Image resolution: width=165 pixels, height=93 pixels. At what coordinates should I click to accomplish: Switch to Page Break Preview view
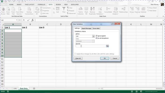tap(141, 91)
